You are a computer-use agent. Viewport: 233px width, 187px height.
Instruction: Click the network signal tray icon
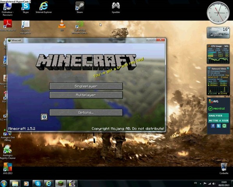(209, 184)
